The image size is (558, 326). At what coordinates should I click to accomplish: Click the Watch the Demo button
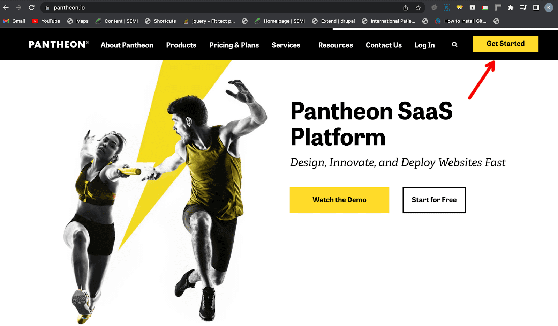tap(339, 200)
